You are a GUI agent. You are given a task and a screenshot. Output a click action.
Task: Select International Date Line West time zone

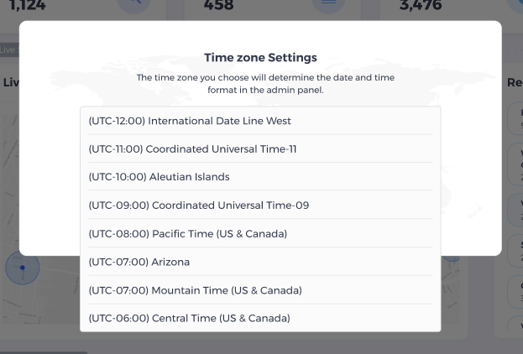[x=190, y=121]
